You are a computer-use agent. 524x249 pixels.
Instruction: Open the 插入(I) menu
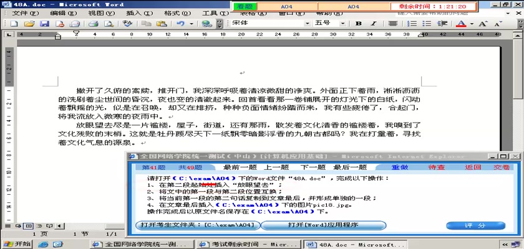point(139,14)
